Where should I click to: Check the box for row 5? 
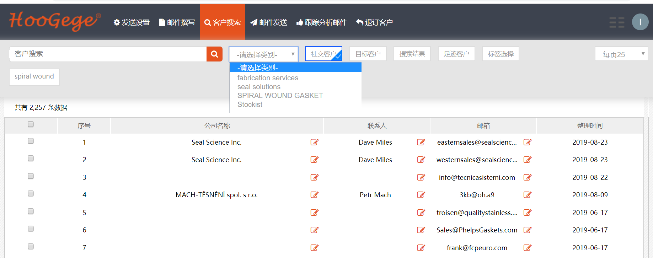click(x=31, y=211)
